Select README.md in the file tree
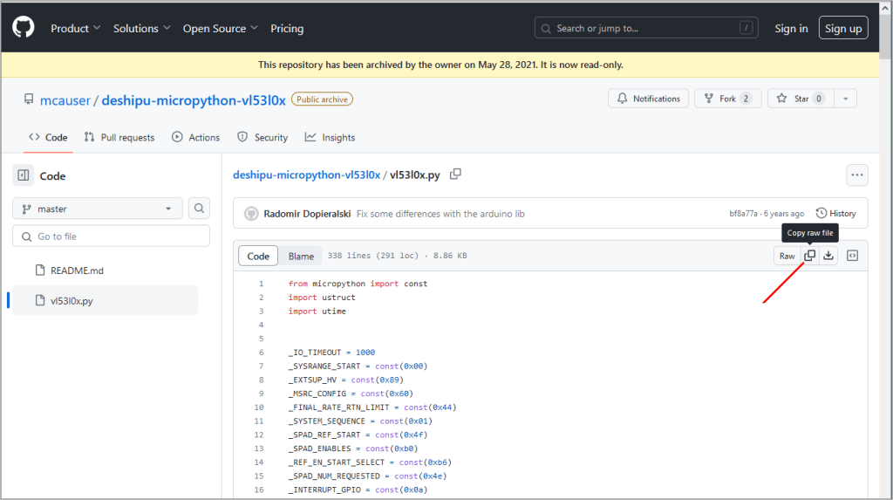 tap(77, 271)
